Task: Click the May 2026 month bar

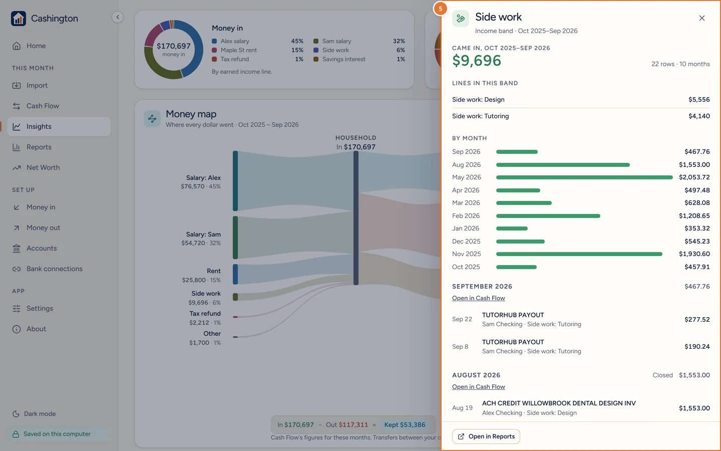Action: point(584,177)
